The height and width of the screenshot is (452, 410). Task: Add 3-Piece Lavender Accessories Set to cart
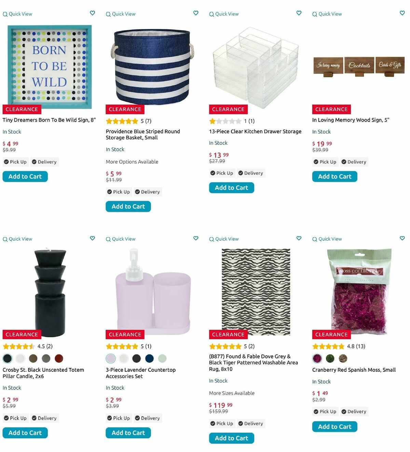pos(128,433)
